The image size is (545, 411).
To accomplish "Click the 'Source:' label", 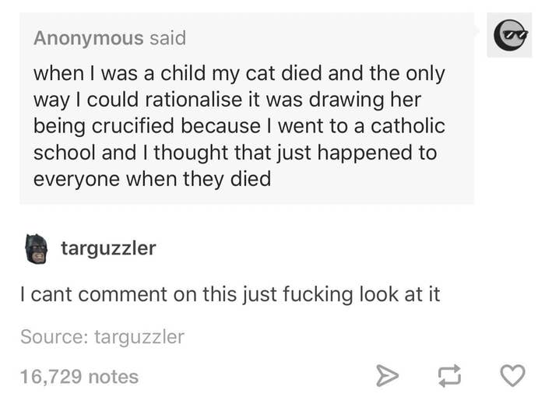I will point(54,337).
